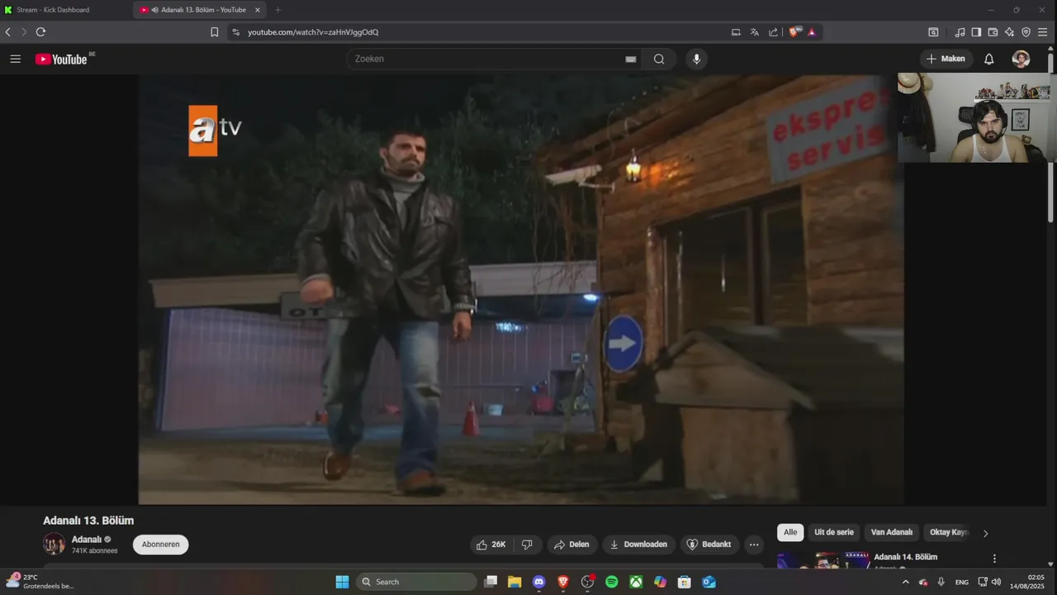
Task: Open the Brave playlist music note icon
Action: point(960,32)
